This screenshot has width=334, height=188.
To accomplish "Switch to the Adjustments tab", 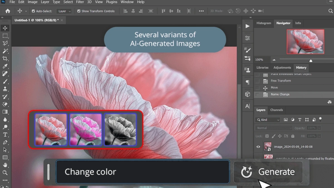I will (x=282, y=68).
